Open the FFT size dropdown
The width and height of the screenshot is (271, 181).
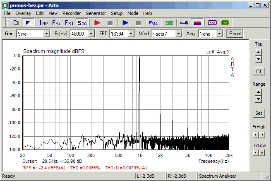131,34
